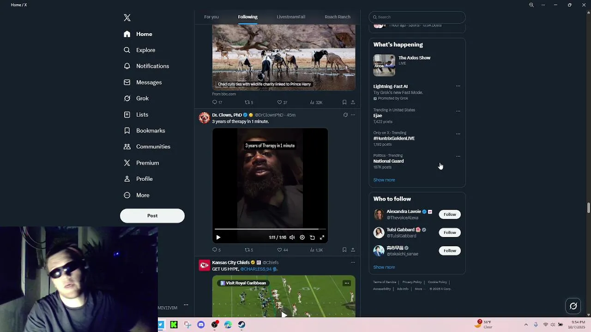This screenshot has height=332, width=591.
Task: Like Dr. Clown therapy post
Action: click(x=282, y=250)
